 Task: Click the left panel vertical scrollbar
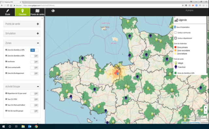coord(44,63)
